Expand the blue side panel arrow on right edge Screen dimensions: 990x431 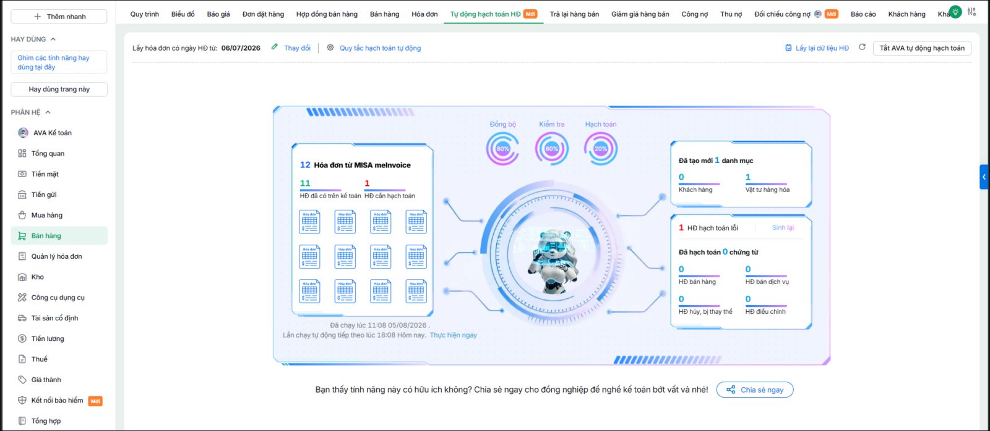(984, 177)
